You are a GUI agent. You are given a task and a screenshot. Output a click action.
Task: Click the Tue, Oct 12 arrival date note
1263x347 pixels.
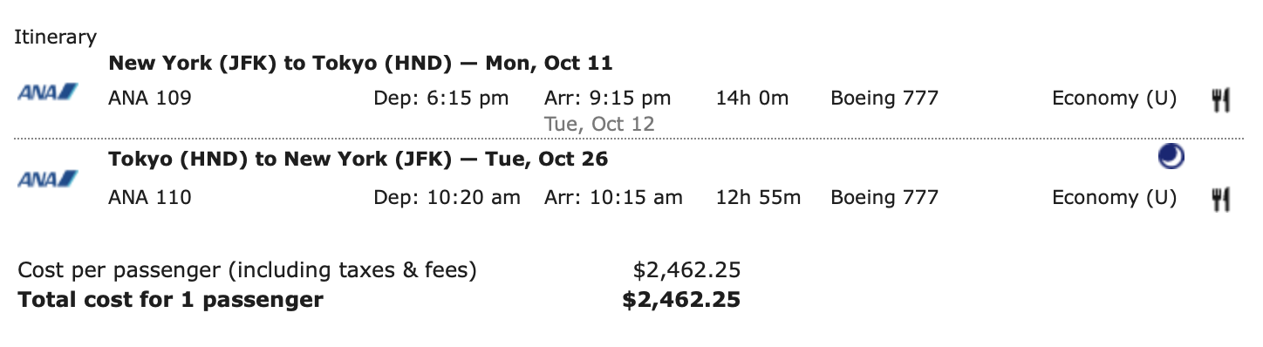click(599, 124)
